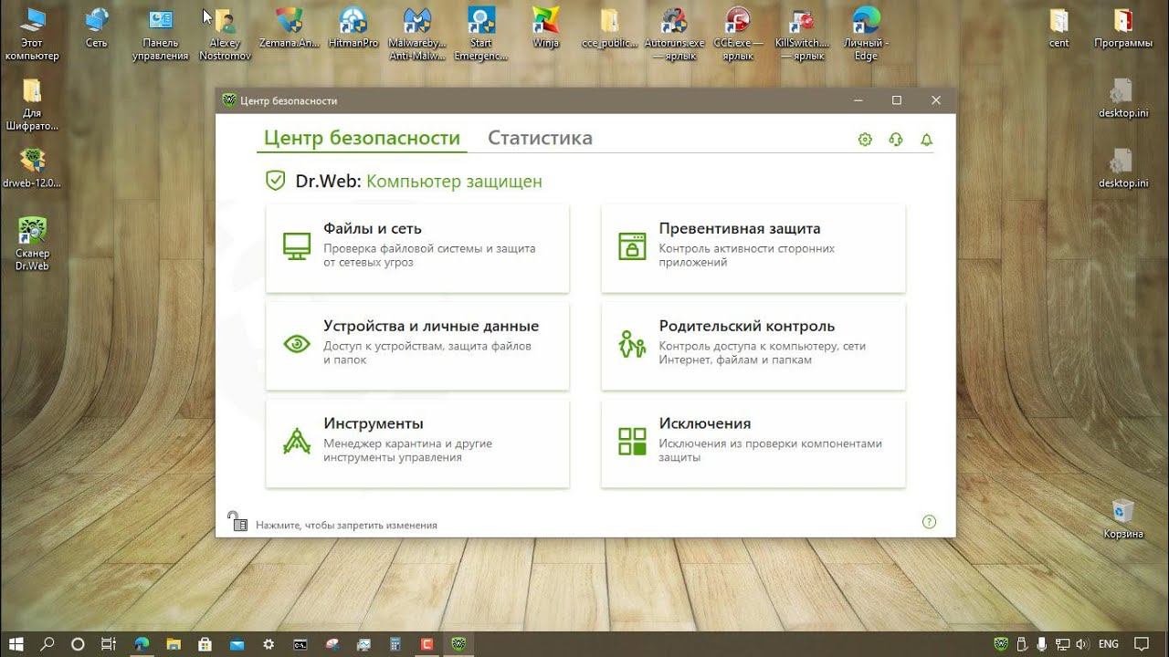Open Microsoft Edge from the taskbar
Viewport: 1169px width, 657px height.
[x=142, y=644]
